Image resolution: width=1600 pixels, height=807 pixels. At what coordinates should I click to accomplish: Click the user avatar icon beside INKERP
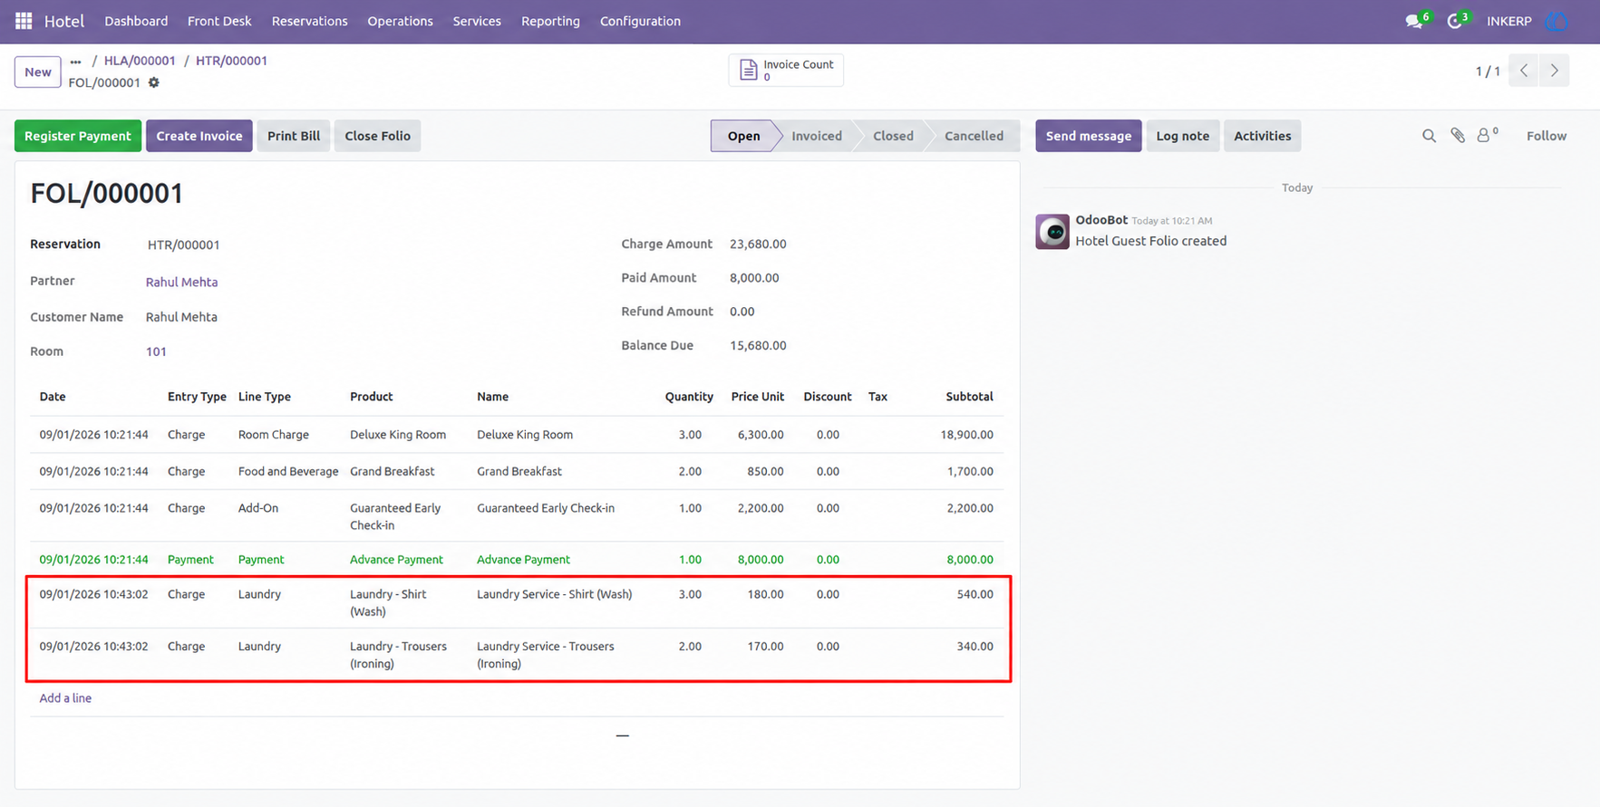(1557, 21)
